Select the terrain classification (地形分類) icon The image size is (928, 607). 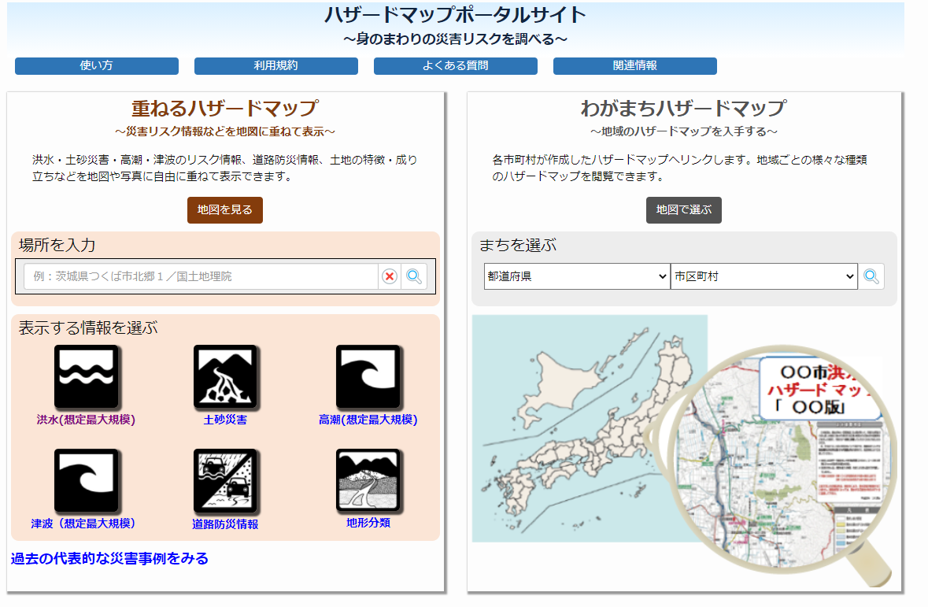click(x=368, y=480)
